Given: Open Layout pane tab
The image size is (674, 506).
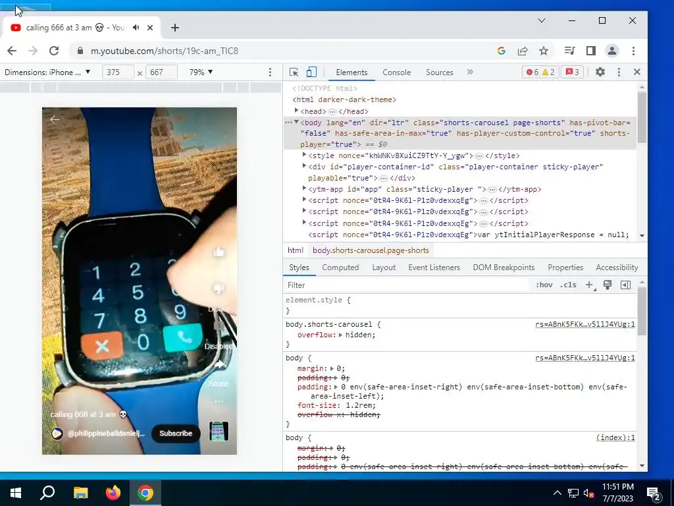Looking at the screenshot, I should coord(384,267).
